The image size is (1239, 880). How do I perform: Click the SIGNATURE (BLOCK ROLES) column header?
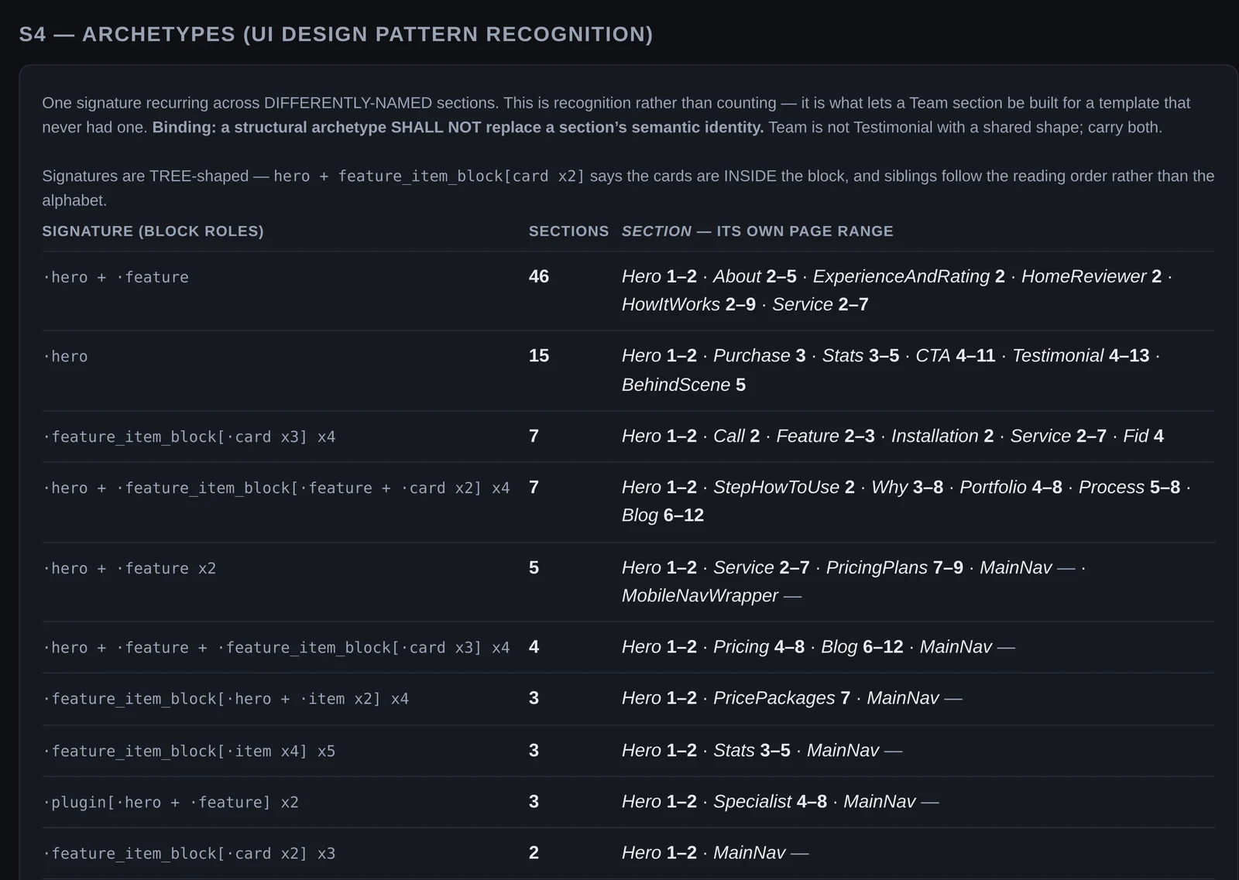pyautogui.click(x=153, y=231)
